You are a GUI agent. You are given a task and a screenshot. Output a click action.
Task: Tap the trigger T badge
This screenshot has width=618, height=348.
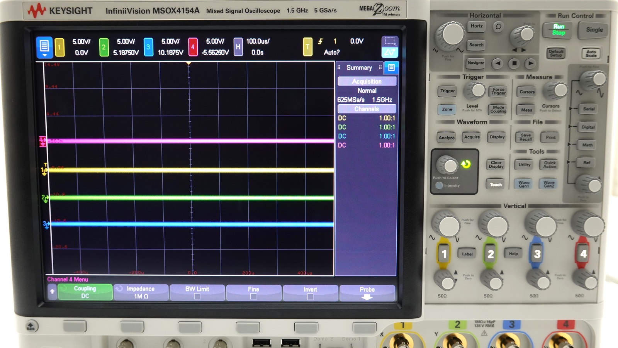pos(307,47)
